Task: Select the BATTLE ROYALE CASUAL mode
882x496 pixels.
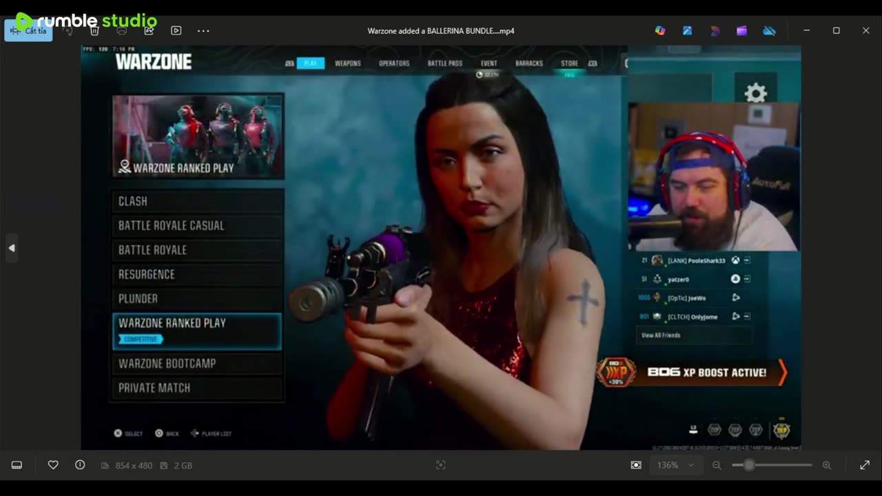Action: coord(198,225)
